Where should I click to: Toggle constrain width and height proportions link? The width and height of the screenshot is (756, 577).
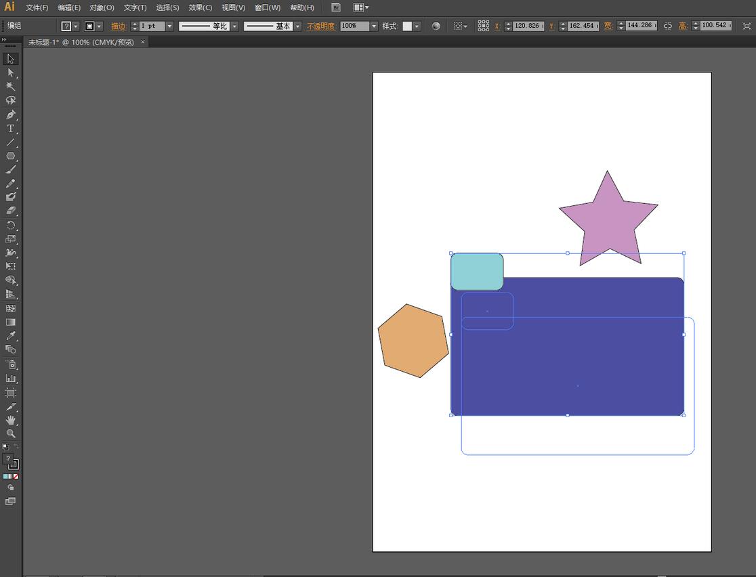pyautogui.click(x=668, y=26)
